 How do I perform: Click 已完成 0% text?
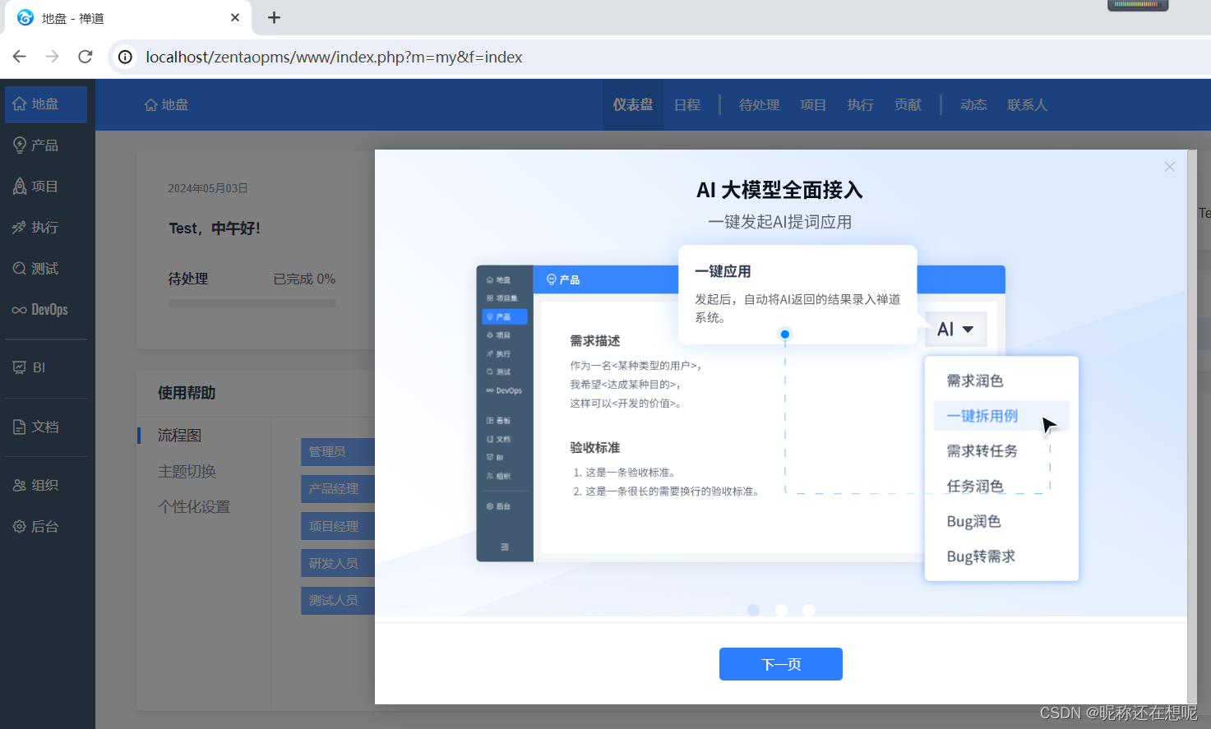coord(304,279)
